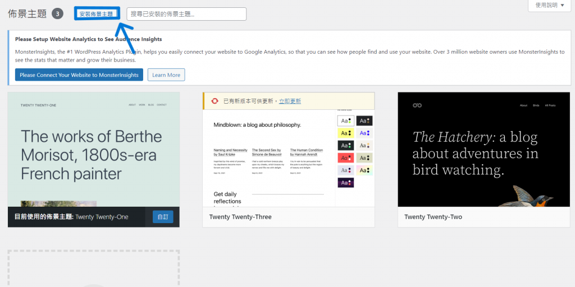575x287 pixels.
Task: Click the 佈景主題 page heading
Action: [x=27, y=14]
